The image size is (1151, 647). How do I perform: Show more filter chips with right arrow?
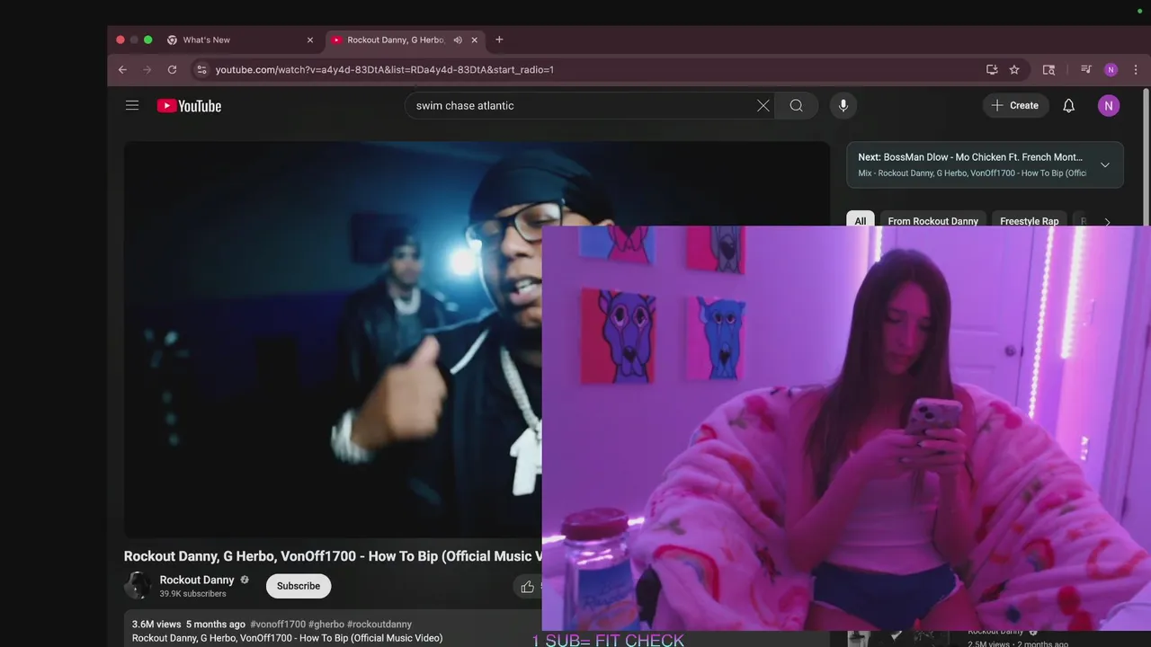[x=1107, y=221]
